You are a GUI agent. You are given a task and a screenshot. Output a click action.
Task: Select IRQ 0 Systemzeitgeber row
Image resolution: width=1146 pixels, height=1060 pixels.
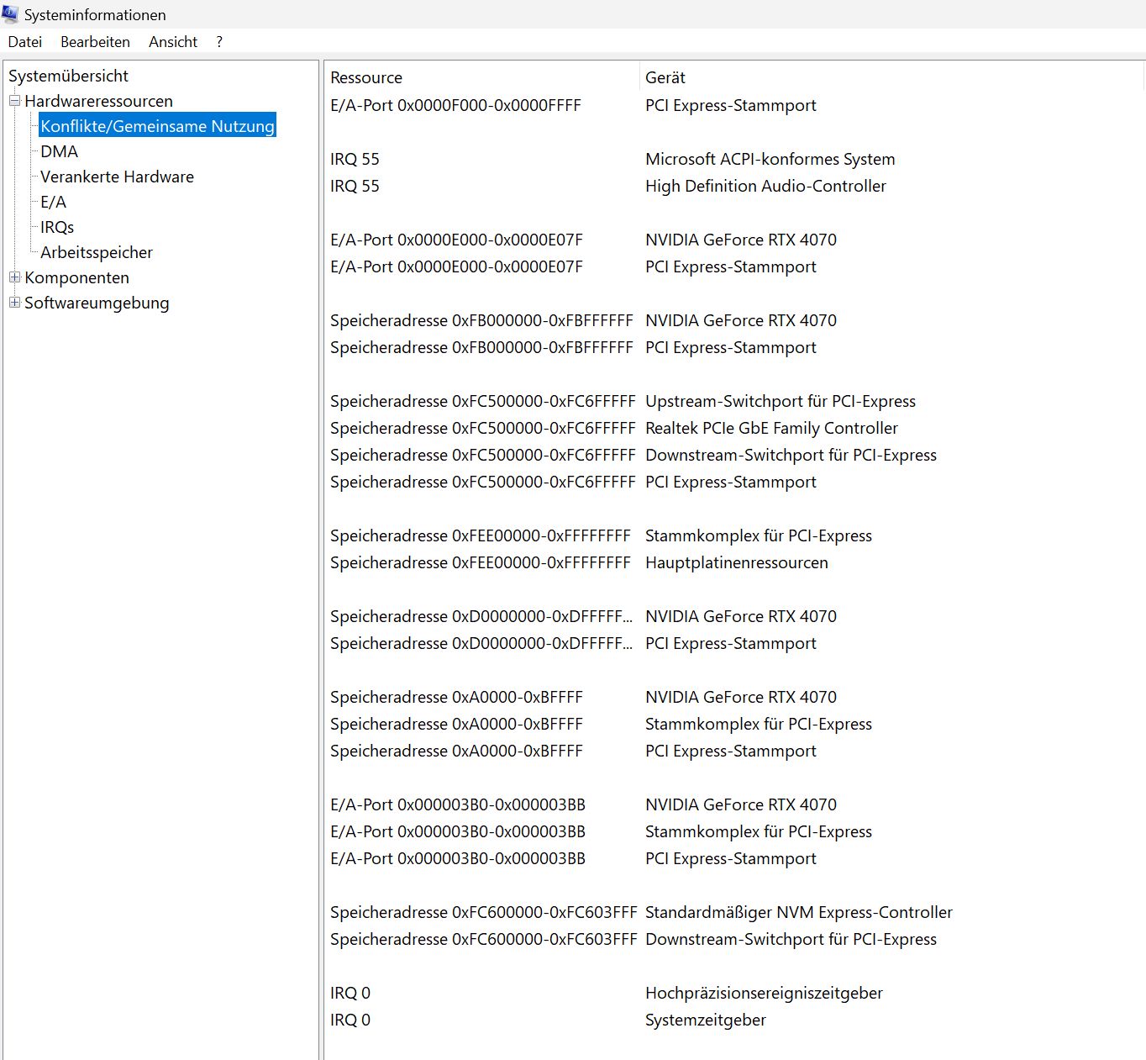pos(735,1020)
